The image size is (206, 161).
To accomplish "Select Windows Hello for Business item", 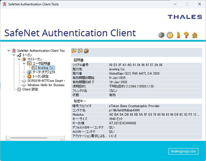I will tap(46, 85).
